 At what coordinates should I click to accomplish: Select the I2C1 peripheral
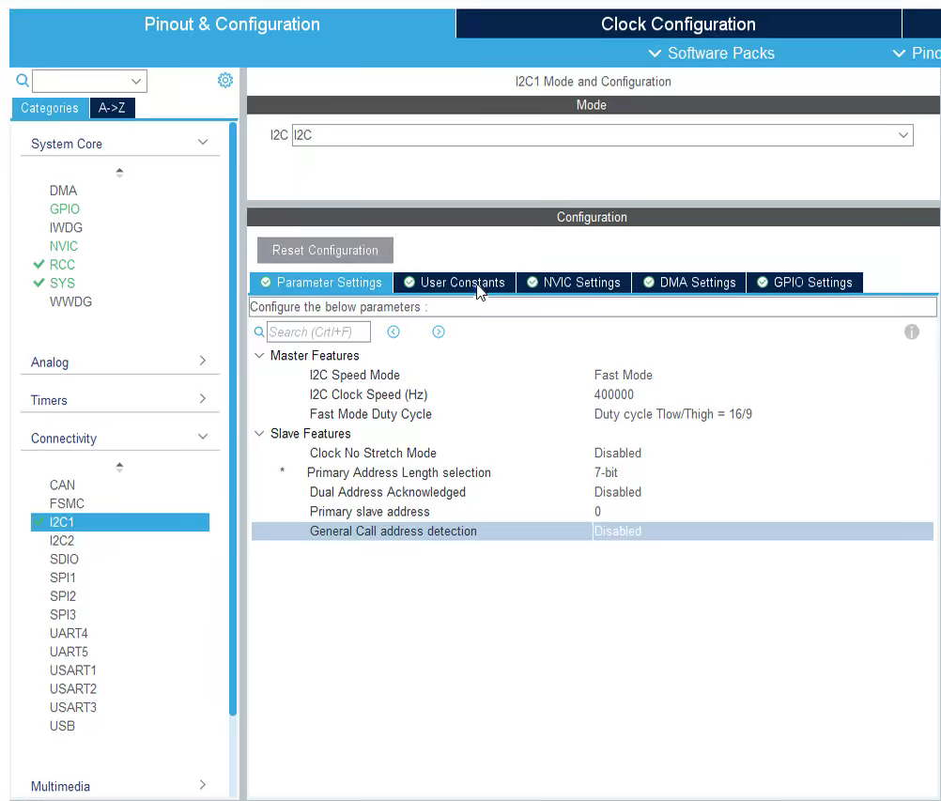[x=120, y=522]
